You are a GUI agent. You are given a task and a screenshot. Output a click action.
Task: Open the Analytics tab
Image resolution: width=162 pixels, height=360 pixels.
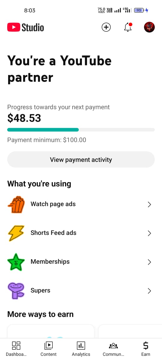click(x=81, y=349)
